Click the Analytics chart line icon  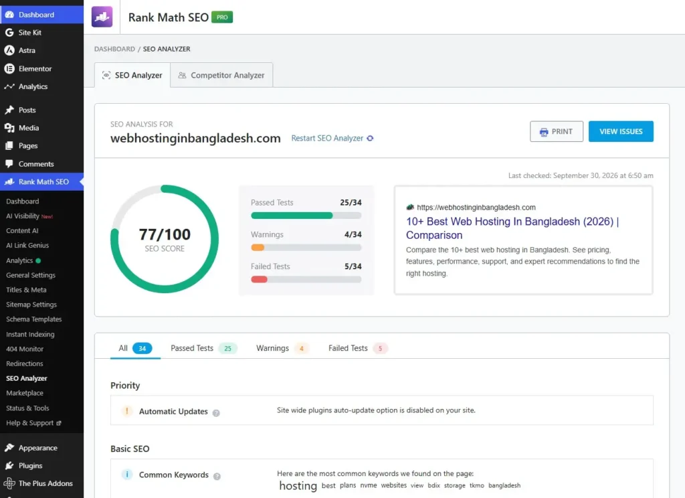[x=9, y=86]
